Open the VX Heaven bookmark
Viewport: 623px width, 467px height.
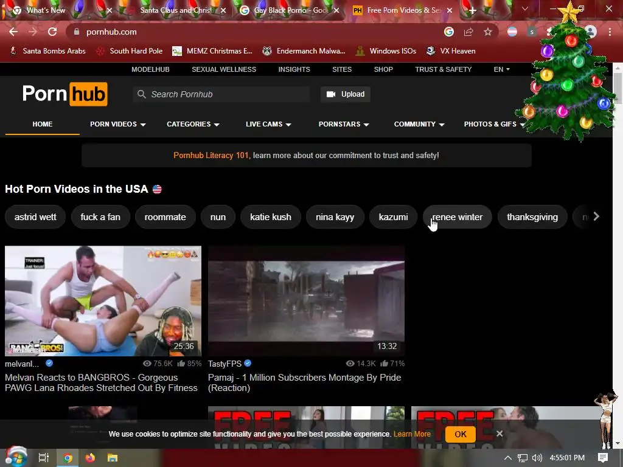pyautogui.click(x=451, y=51)
